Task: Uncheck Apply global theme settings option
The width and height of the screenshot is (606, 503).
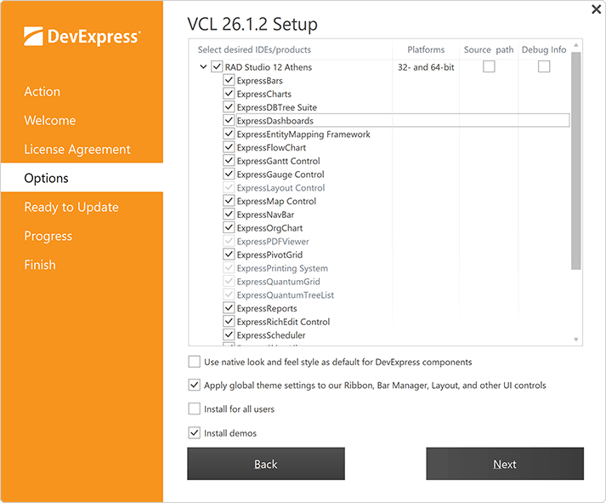Action: [x=194, y=385]
